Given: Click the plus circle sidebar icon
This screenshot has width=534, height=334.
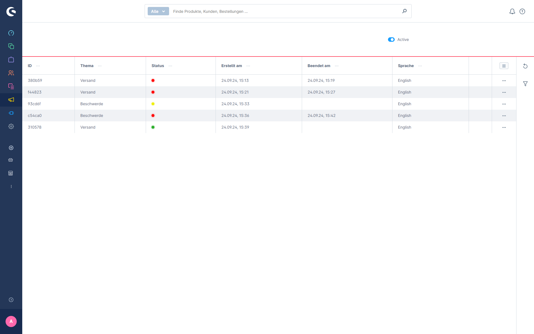Looking at the screenshot, I should pos(11,148).
